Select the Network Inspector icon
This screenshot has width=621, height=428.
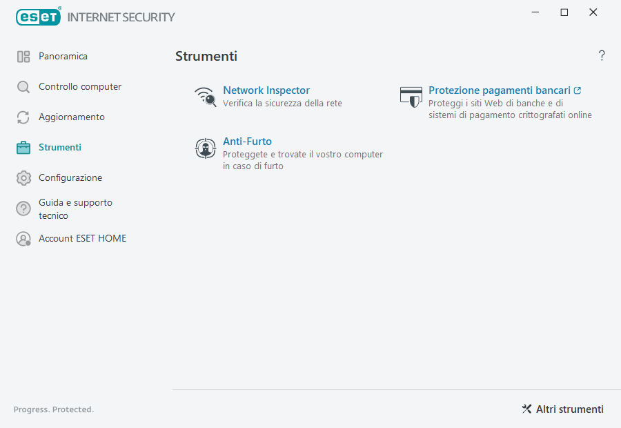tap(205, 97)
